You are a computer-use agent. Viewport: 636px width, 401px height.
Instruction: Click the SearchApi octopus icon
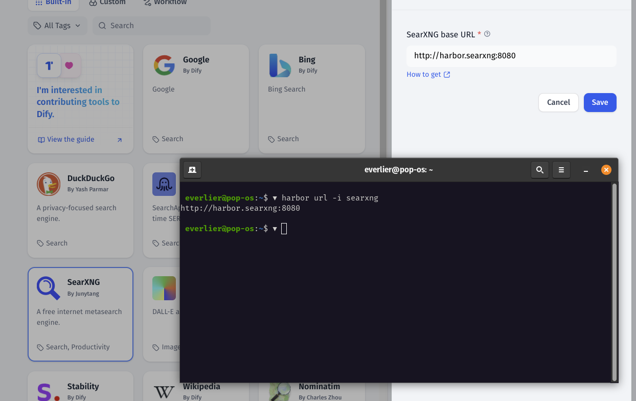(164, 184)
